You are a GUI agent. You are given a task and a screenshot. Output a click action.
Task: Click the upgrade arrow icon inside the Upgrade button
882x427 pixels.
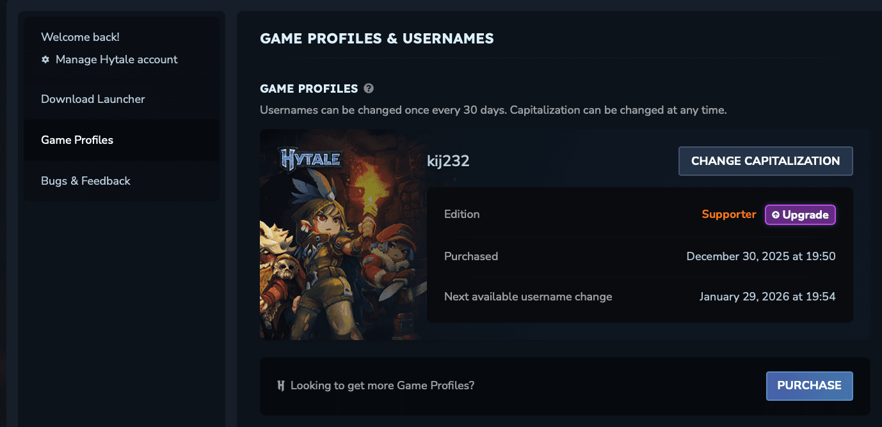776,215
